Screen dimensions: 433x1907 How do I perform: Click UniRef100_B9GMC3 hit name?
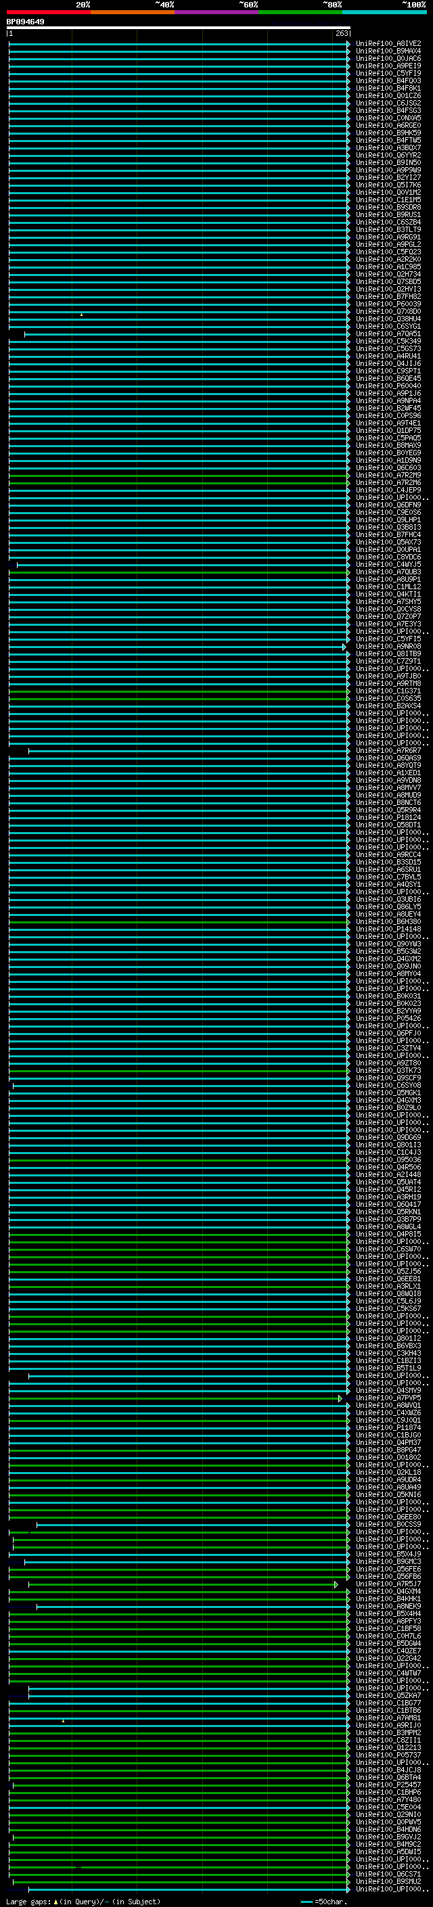(388, 1562)
